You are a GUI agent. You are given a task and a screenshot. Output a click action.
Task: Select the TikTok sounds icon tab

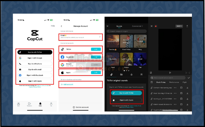(x=111, y=74)
